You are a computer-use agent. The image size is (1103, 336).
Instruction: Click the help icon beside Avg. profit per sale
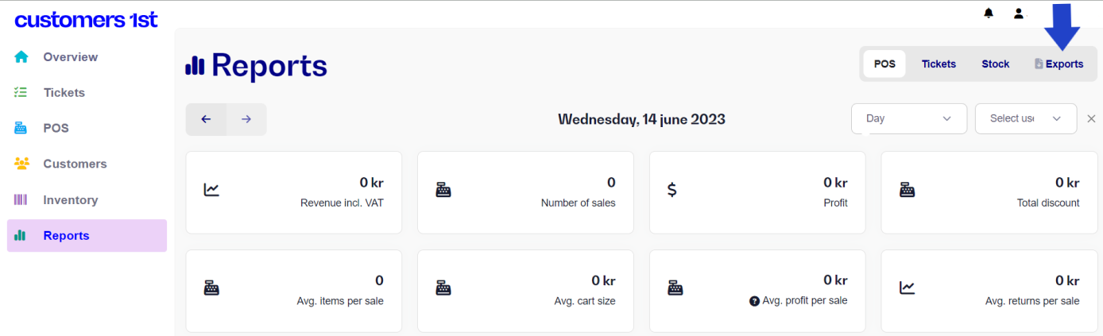[754, 301]
